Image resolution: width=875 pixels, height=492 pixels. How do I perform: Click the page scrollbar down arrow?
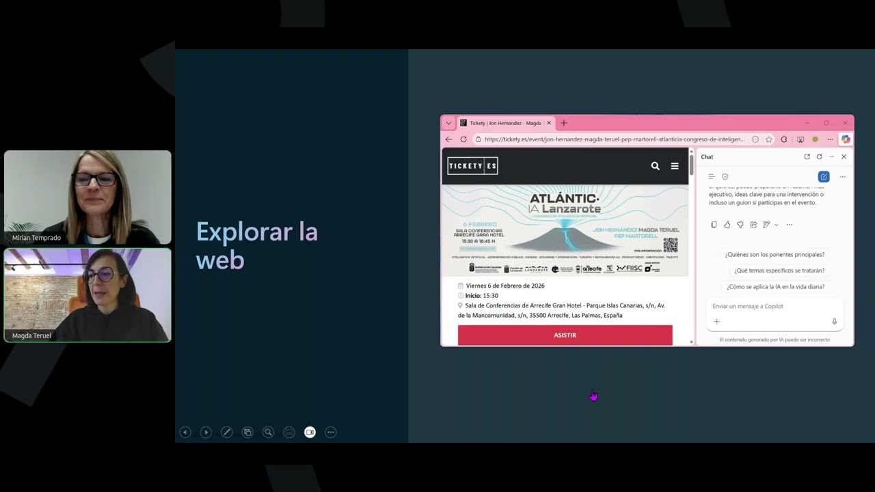[692, 342]
